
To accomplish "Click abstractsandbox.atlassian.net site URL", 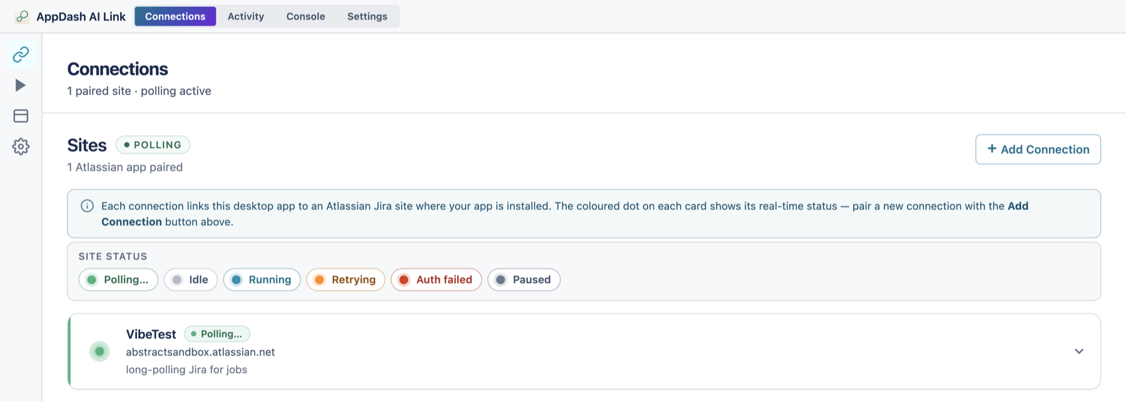I will 200,352.
